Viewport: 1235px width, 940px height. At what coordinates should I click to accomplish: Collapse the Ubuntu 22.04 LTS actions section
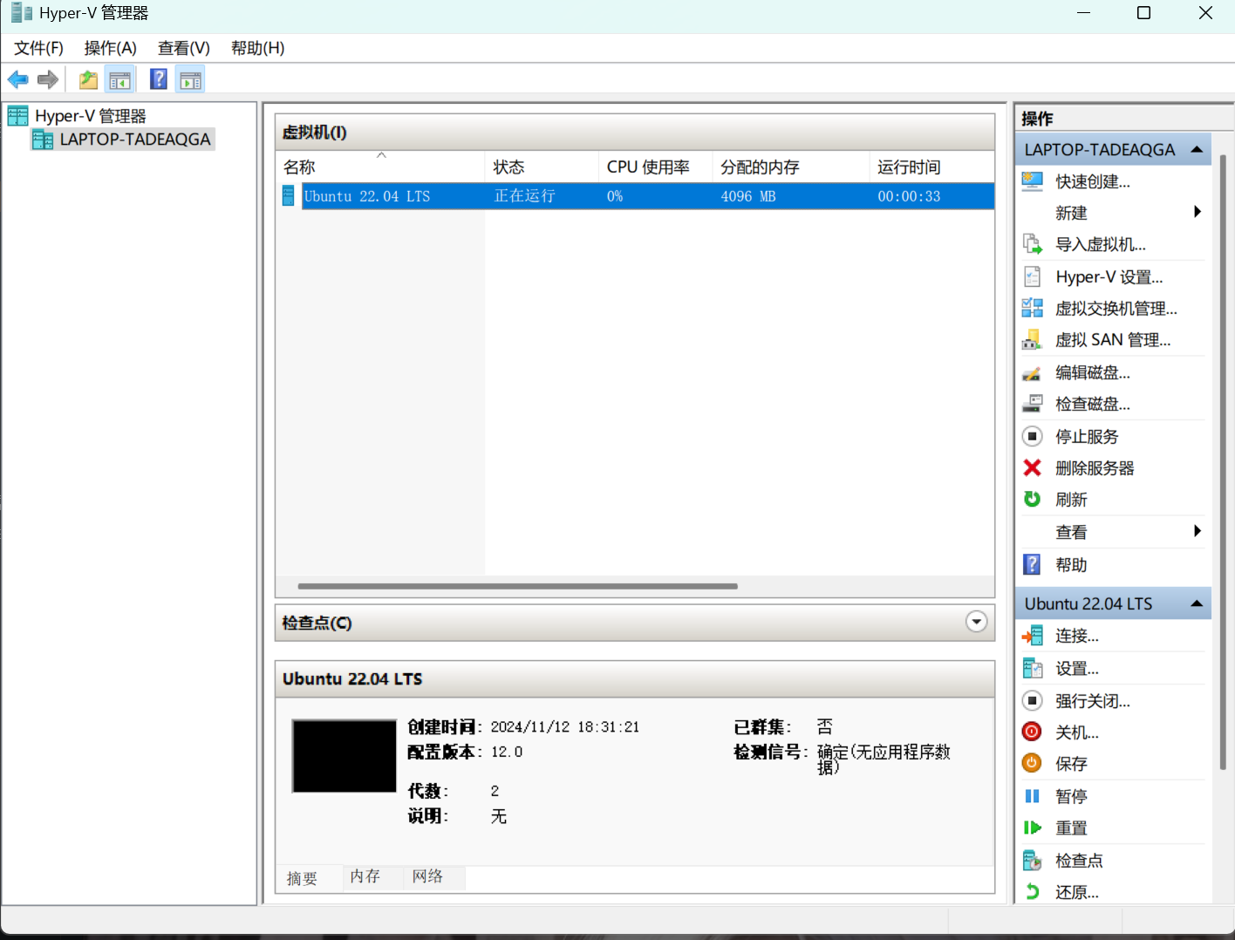1197,603
